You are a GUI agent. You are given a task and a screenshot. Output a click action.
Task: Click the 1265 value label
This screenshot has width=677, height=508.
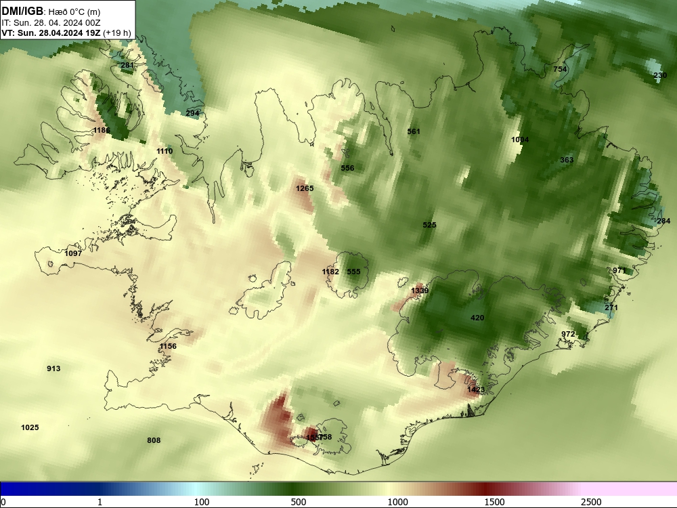tap(305, 188)
